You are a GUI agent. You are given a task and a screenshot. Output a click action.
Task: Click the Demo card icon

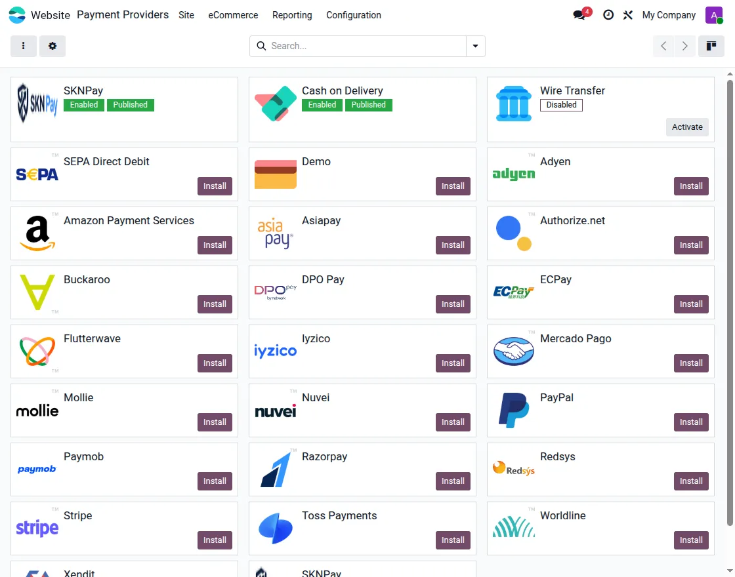coord(276,174)
